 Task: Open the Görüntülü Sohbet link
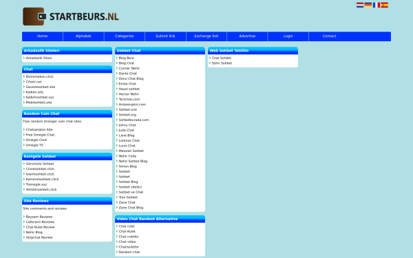(x=40, y=164)
